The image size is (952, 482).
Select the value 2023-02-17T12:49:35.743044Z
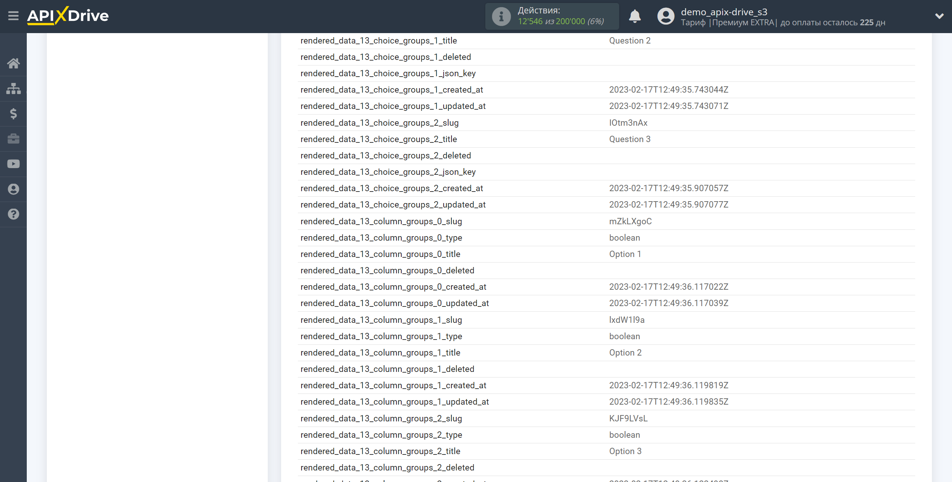(669, 90)
